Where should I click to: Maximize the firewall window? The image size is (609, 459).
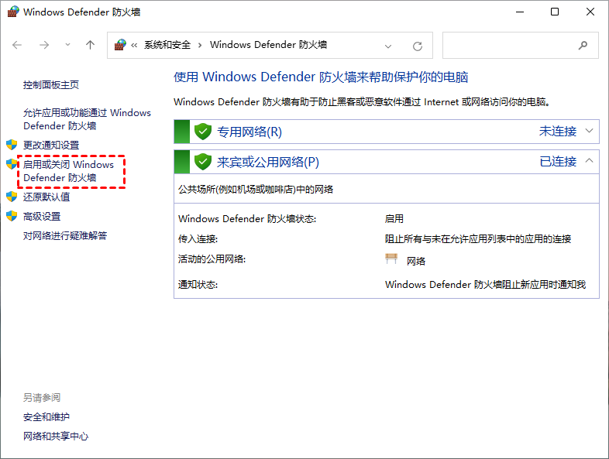point(555,12)
